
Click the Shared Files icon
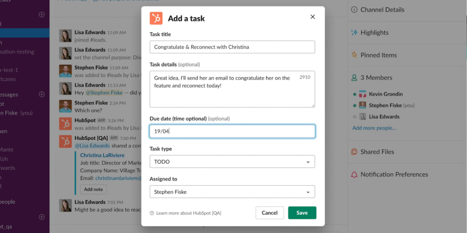coord(354,152)
